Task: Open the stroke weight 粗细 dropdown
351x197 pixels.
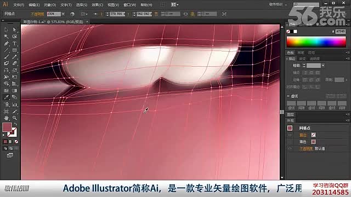Action: pos(323,66)
